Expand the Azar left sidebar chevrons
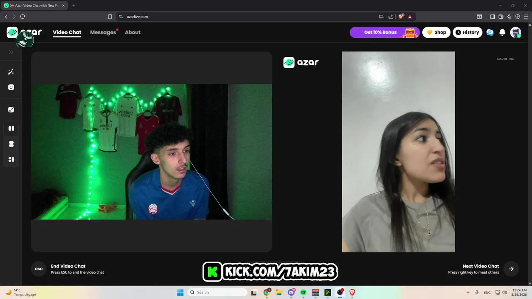The image size is (532, 299). (x=11, y=52)
